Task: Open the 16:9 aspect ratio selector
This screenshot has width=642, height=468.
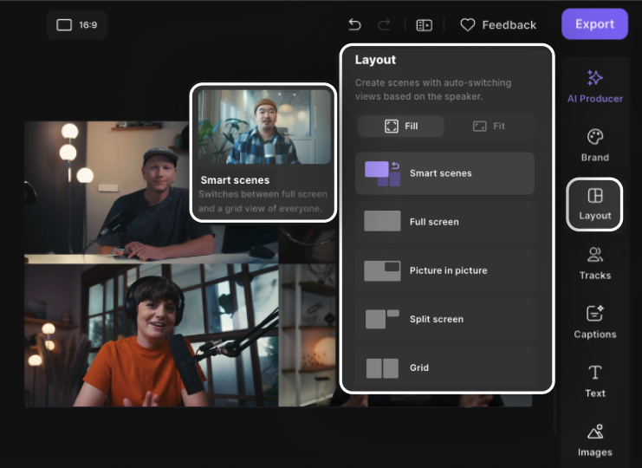Action: (x=76, y=25)
